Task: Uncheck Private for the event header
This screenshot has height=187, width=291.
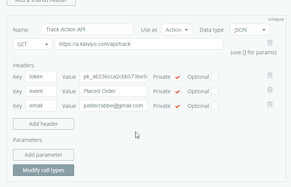Action: 177,91
